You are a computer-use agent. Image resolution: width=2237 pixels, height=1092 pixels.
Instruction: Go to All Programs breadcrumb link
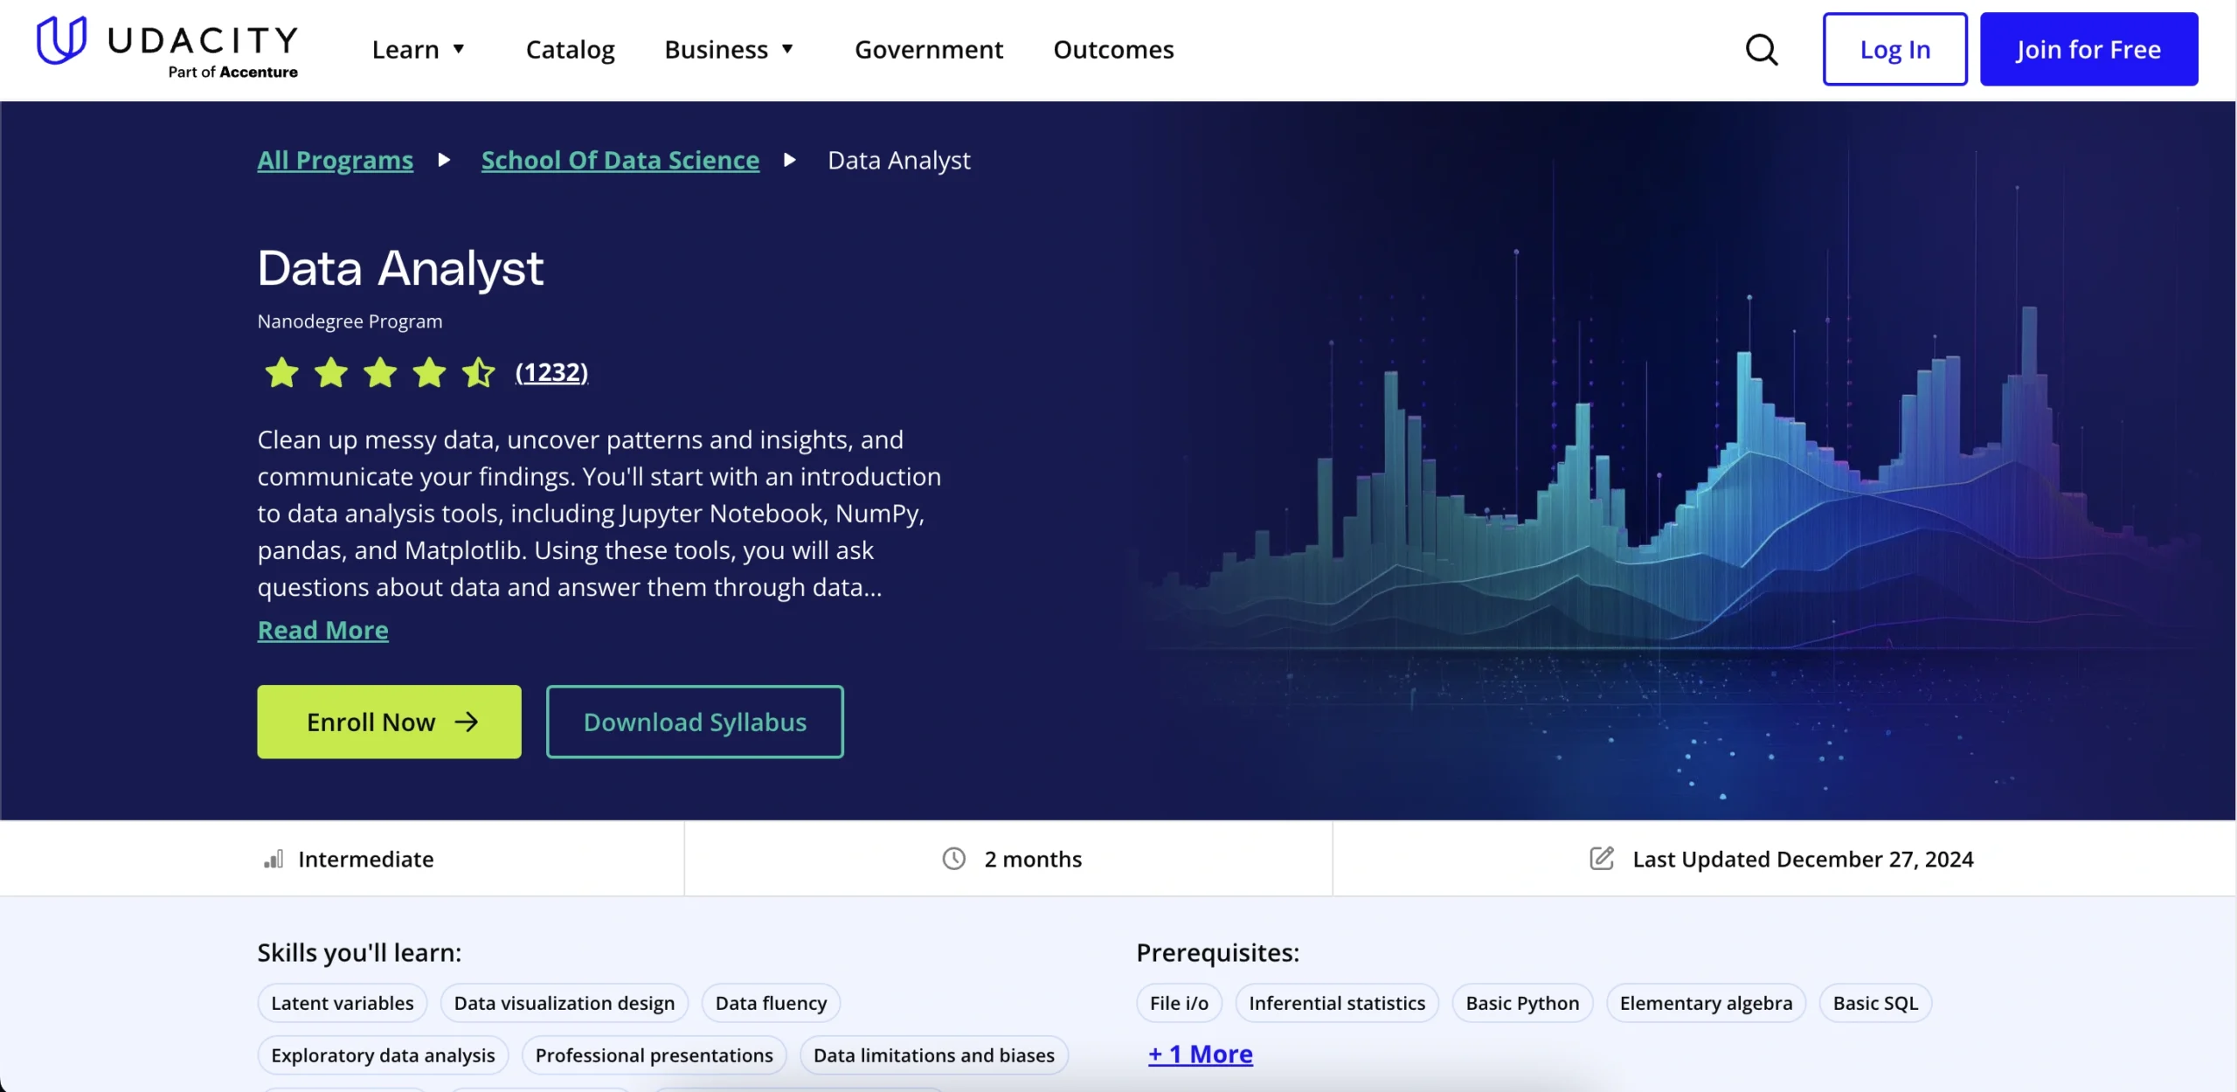click(x=335, y=160)
